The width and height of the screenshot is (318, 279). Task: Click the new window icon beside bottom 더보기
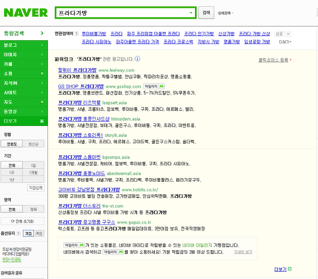pyautogui.click(x=290, y=269)
